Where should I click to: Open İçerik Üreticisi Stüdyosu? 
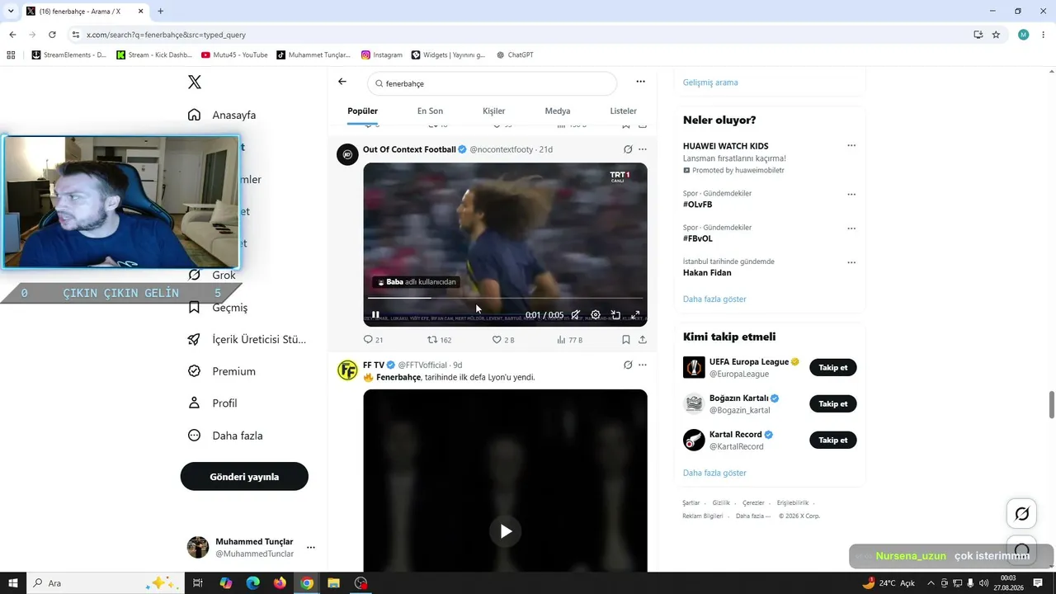[x=247, y=339]
